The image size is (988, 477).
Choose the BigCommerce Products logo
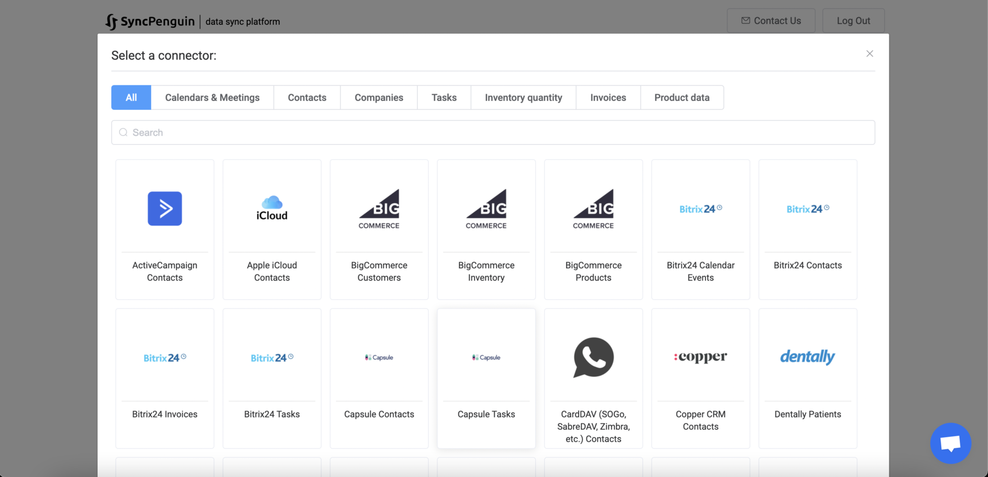coord(594,209)
